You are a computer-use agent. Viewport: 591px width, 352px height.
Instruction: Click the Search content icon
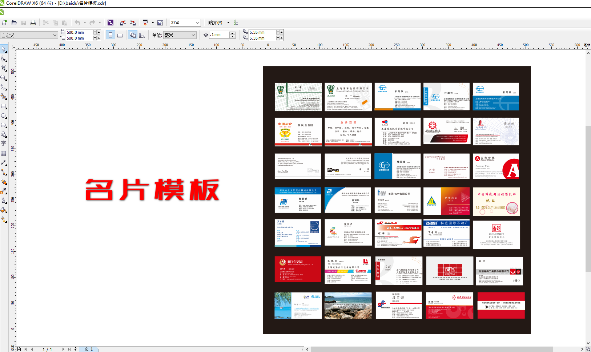[110, 23]
